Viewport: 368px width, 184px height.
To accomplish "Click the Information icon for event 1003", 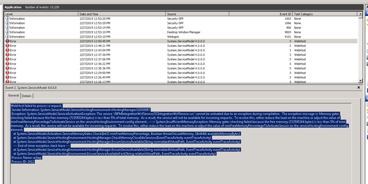I will click(7, 19).
